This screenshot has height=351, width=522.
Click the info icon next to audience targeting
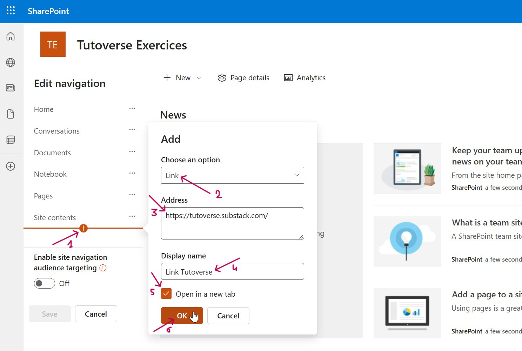(x=103, y=268)
